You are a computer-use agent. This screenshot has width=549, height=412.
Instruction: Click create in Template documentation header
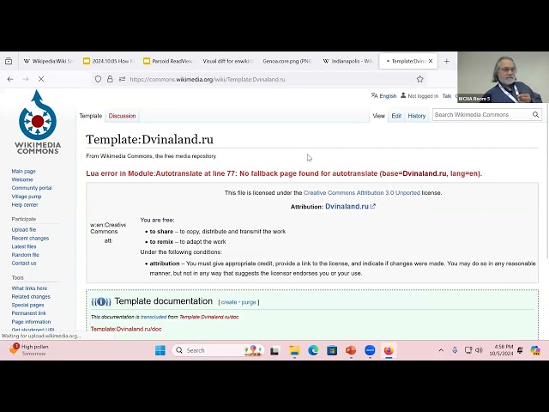point(229,302)
